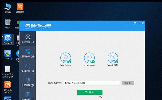Choose the cn_windo... ISO image
Viewport: 162px width, 100px height.
(89, 59)
